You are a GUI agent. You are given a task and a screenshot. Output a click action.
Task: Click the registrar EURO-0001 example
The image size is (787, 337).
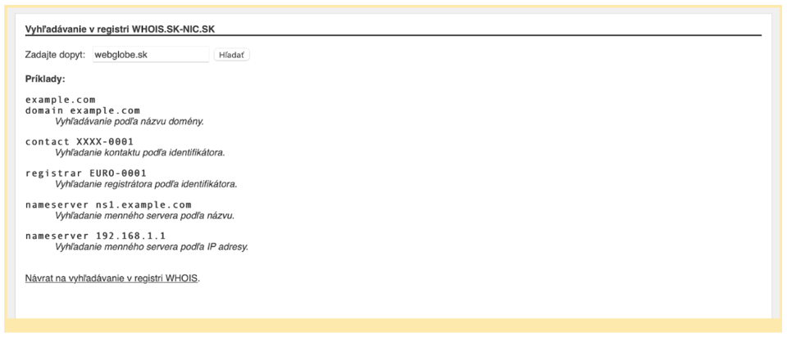86,173
